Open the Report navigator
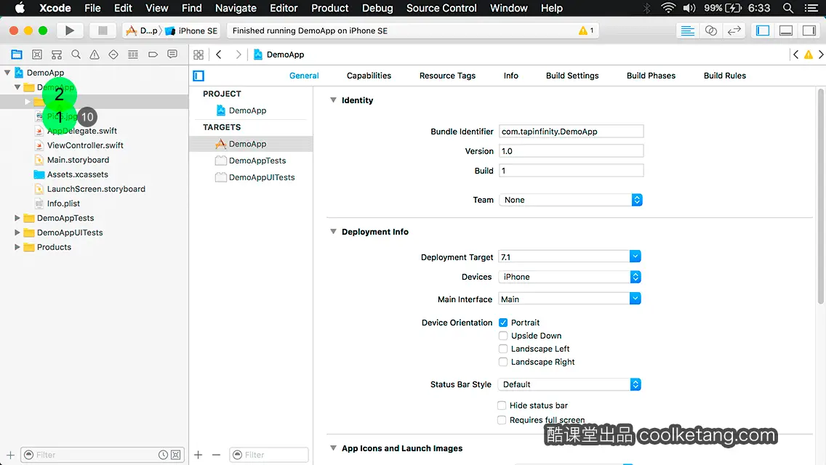Image resolution: width=826 pixels, height=465 pixels. (172, 54)
